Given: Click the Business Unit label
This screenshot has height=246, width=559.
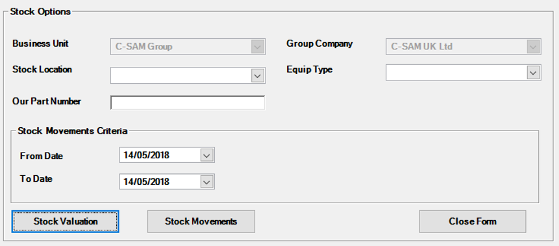Looking at the screenshot, I should click(x=41, y=43).
